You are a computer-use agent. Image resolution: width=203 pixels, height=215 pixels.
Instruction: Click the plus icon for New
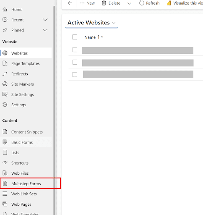point(82,3)
